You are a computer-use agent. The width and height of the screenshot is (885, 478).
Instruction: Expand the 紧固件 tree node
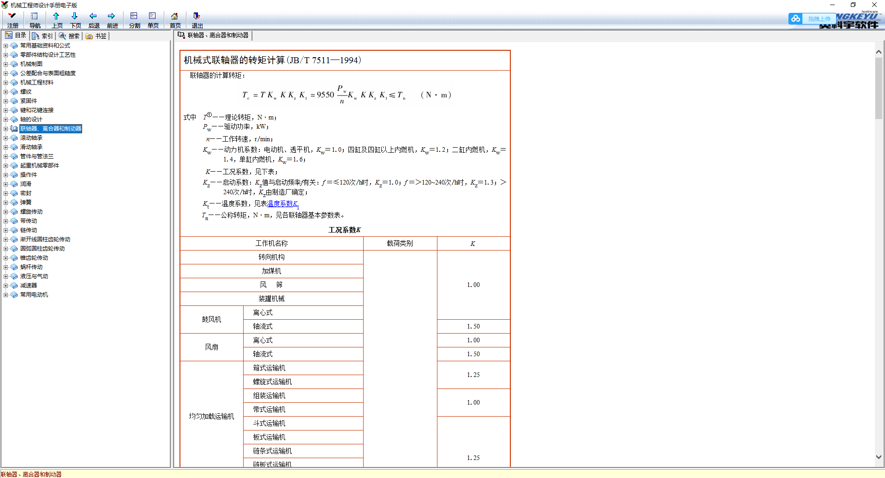click(6, 101)
